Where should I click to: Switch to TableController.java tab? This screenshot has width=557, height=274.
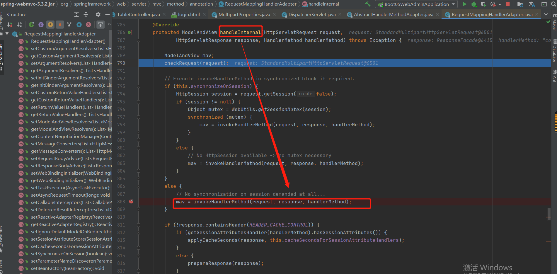point(139,14)
